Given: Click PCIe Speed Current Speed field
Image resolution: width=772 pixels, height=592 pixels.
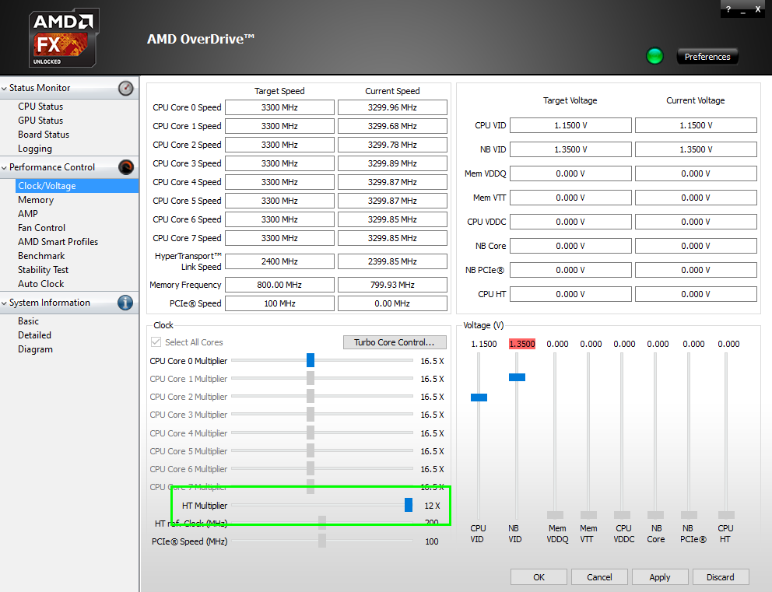Looking at the screenshot, I should 392,303.
